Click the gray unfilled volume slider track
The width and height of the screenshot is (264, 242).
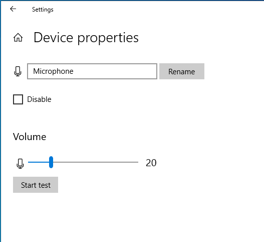tap(96, 162)
